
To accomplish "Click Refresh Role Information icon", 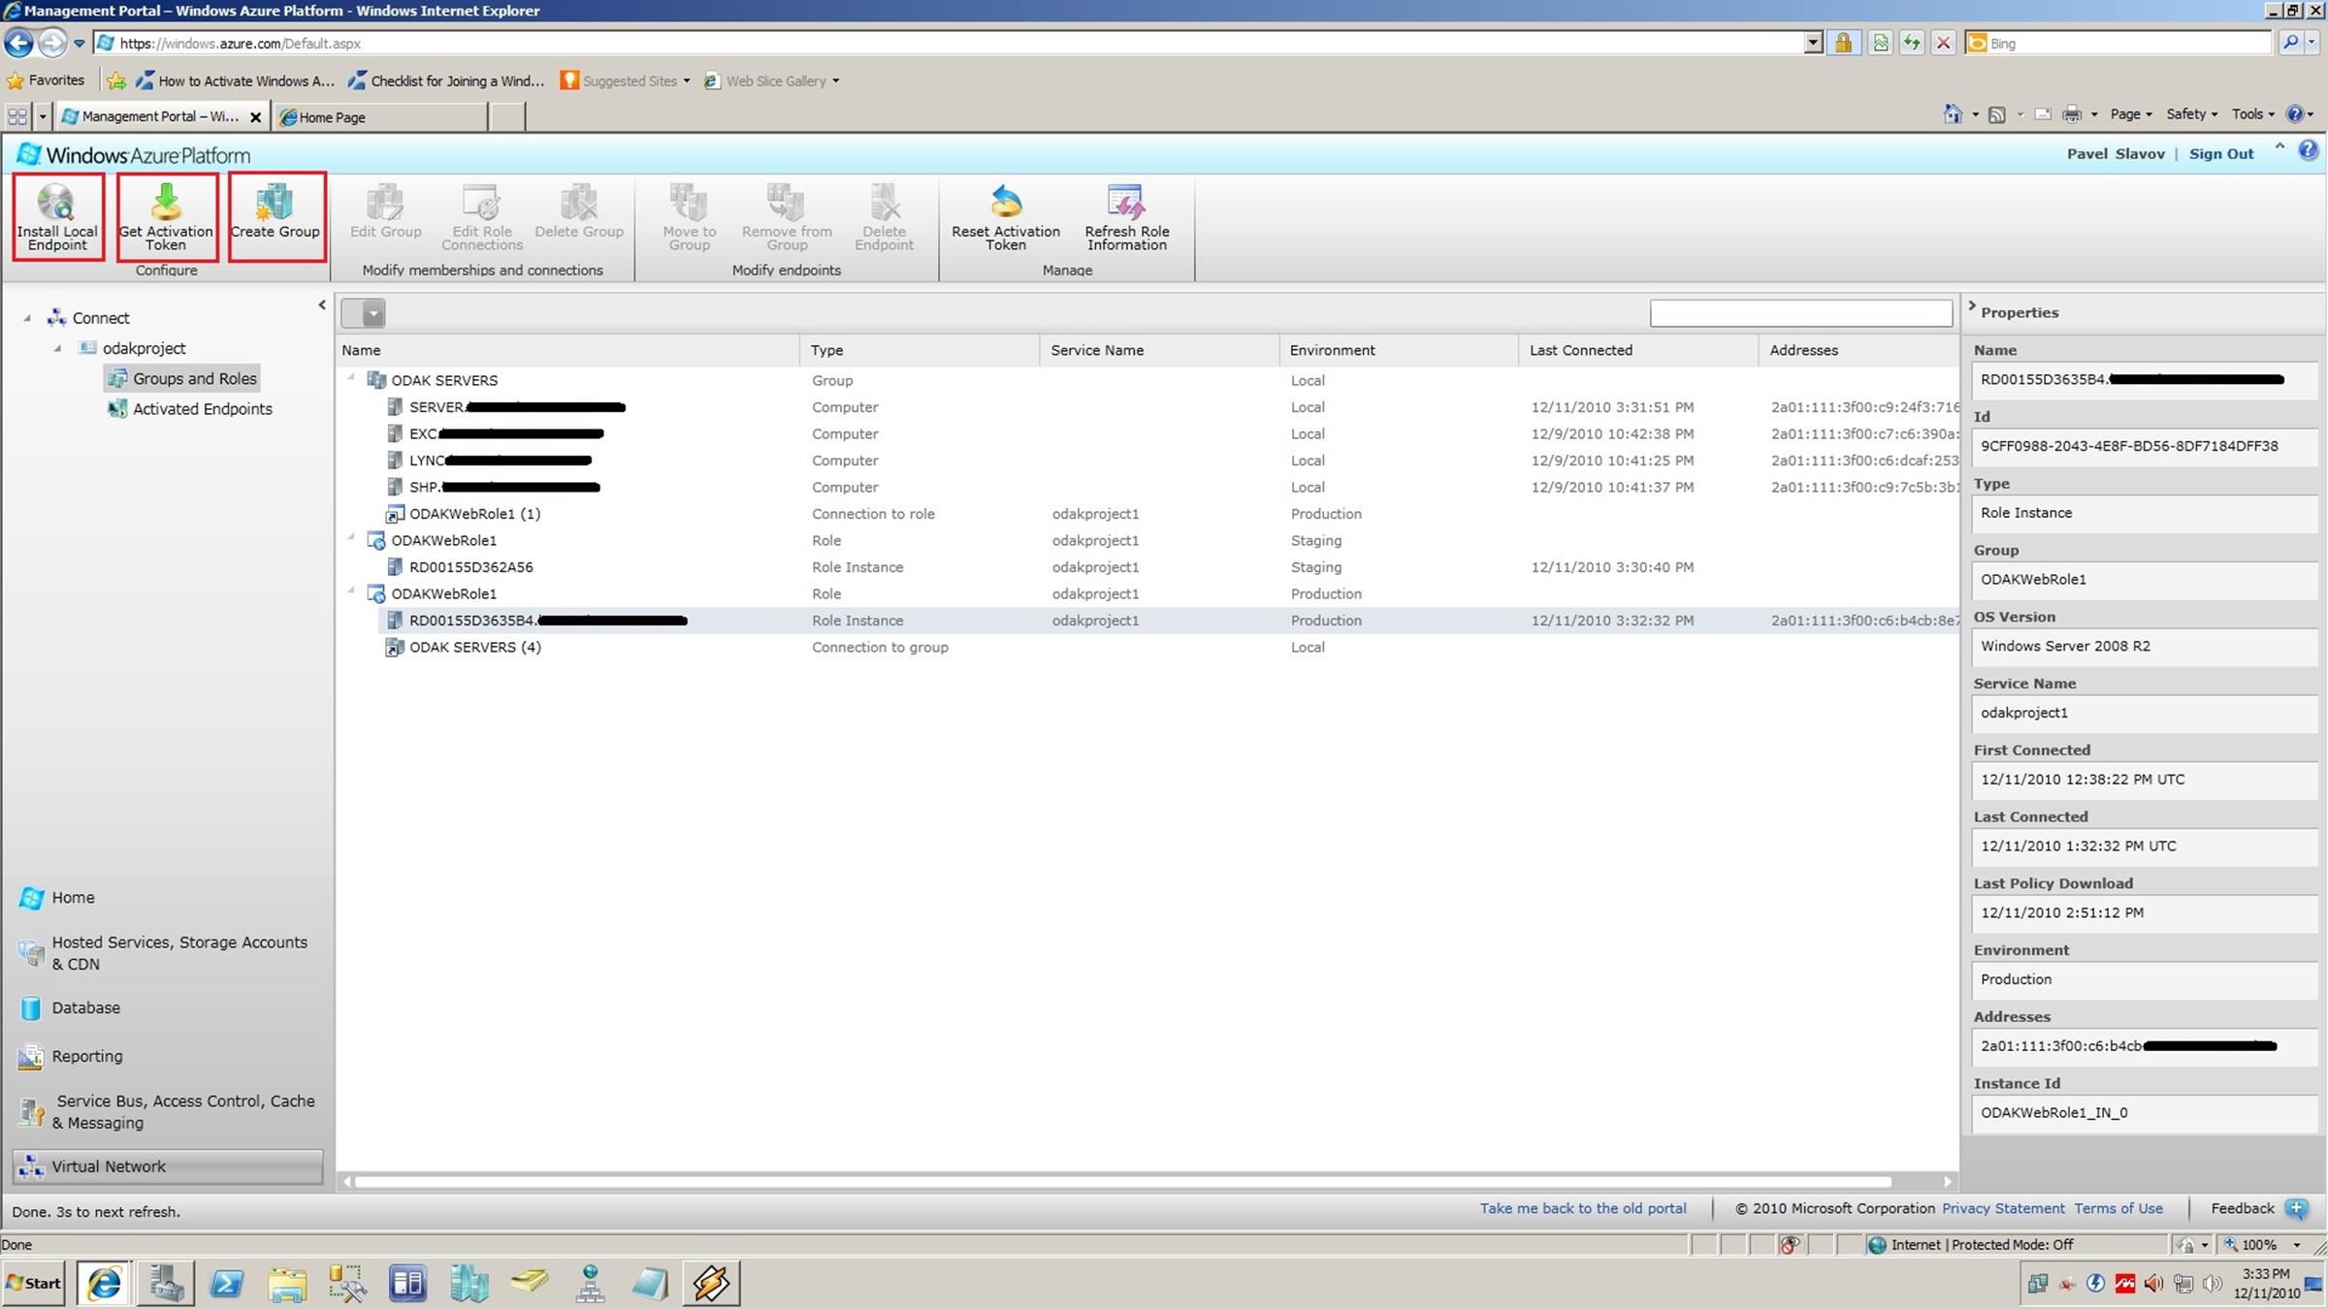I will [x=1126, y=202].
